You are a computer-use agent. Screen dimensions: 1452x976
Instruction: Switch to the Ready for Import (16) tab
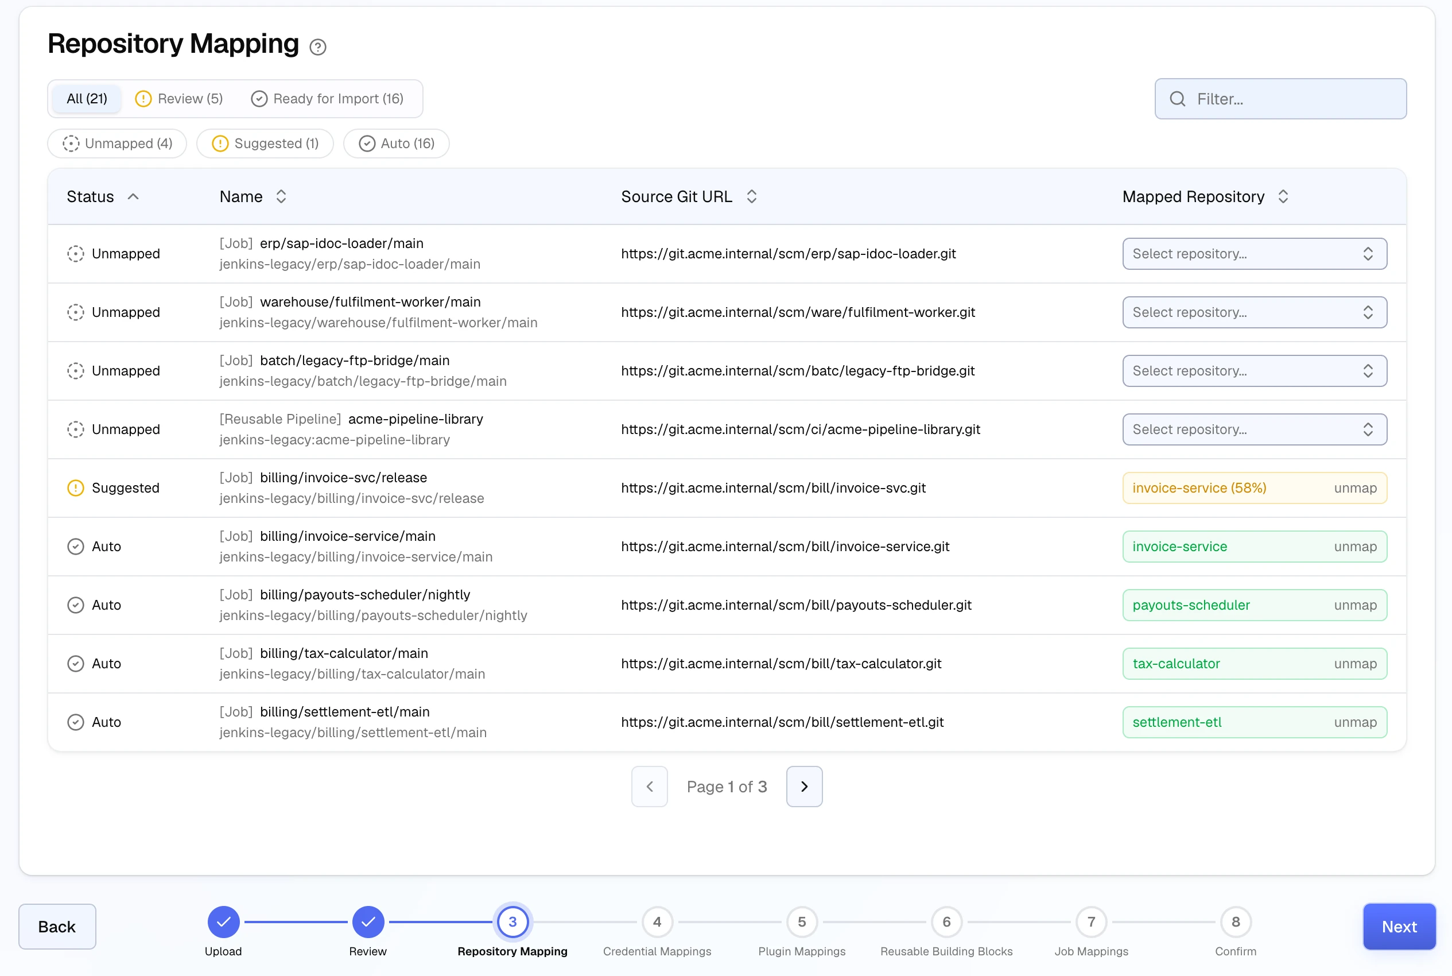coord(328,99)
